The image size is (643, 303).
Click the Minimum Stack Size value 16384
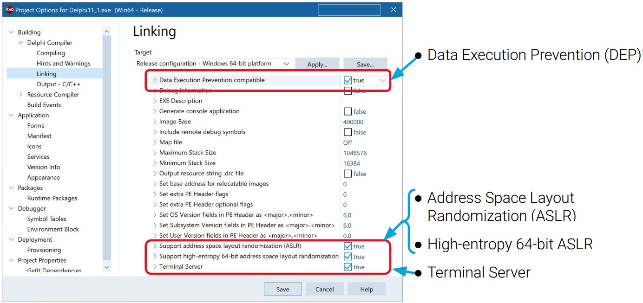pos(352,163)
